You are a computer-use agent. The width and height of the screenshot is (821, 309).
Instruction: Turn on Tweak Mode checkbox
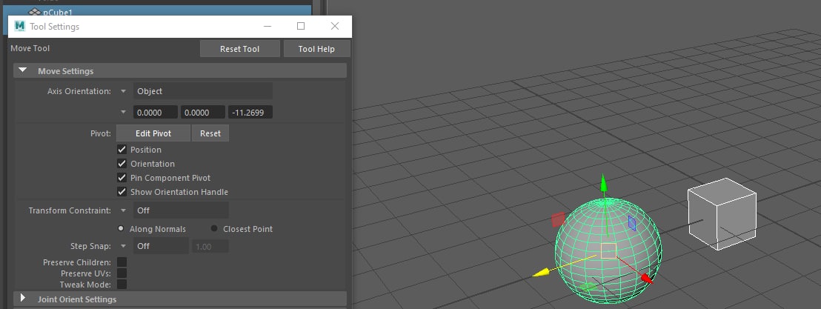pyautogui.click(x=122, y=285)
